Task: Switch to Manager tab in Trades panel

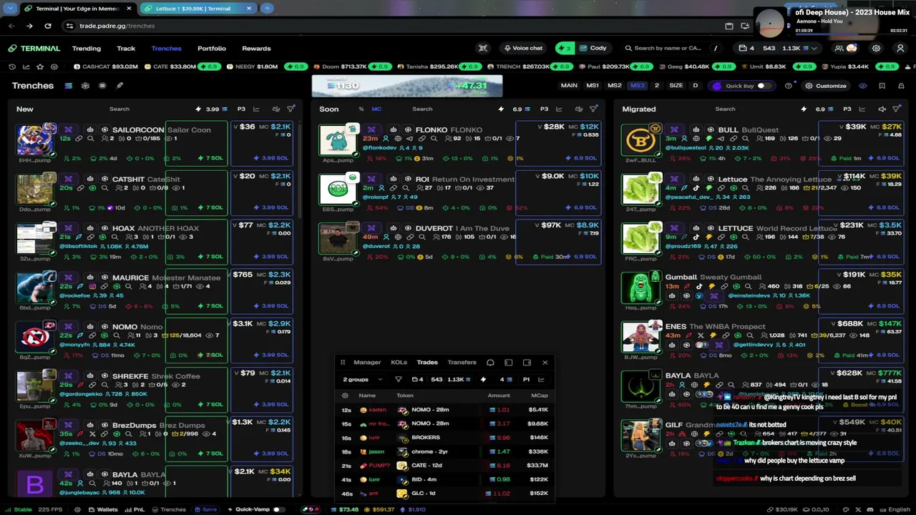Action: [367, 363]
